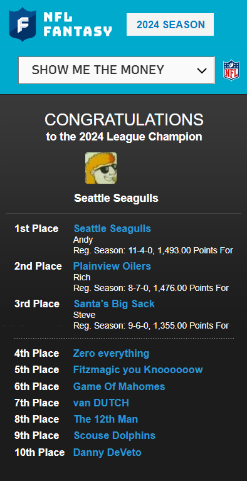Click the CONGRATULATIONS heading text

(124, 120)
